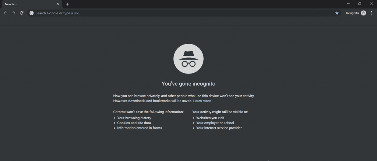Click the large incognito hat-and-glasses logo
377x161 pixels.
click(188, 59)
